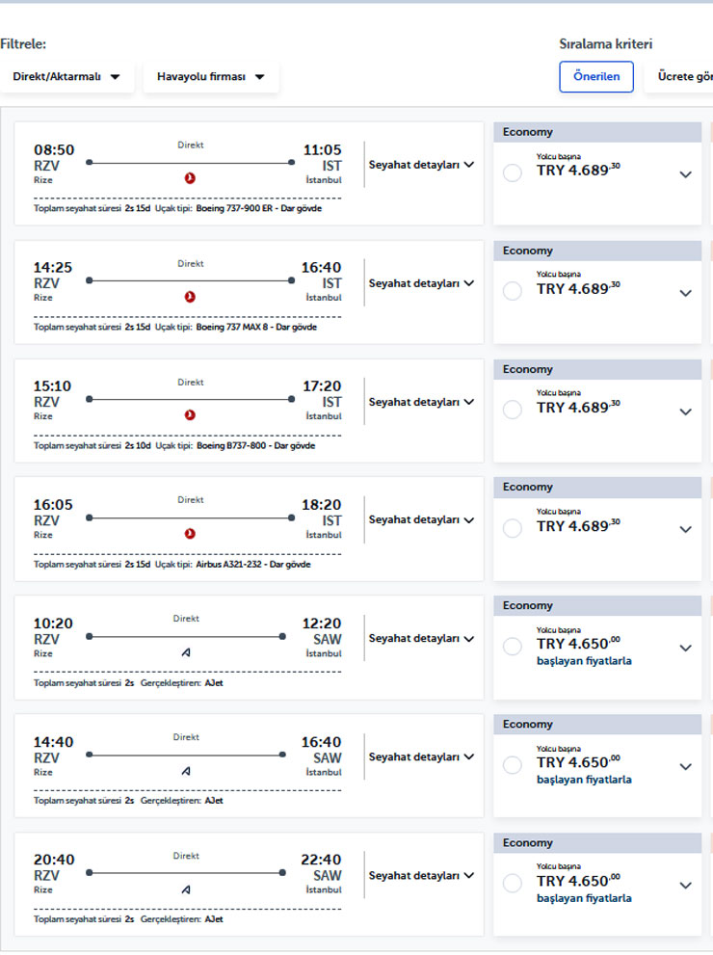Click the AJet logo on the 20:40 flight
Viewport: 713px width, 955px height.
(186, 889)
